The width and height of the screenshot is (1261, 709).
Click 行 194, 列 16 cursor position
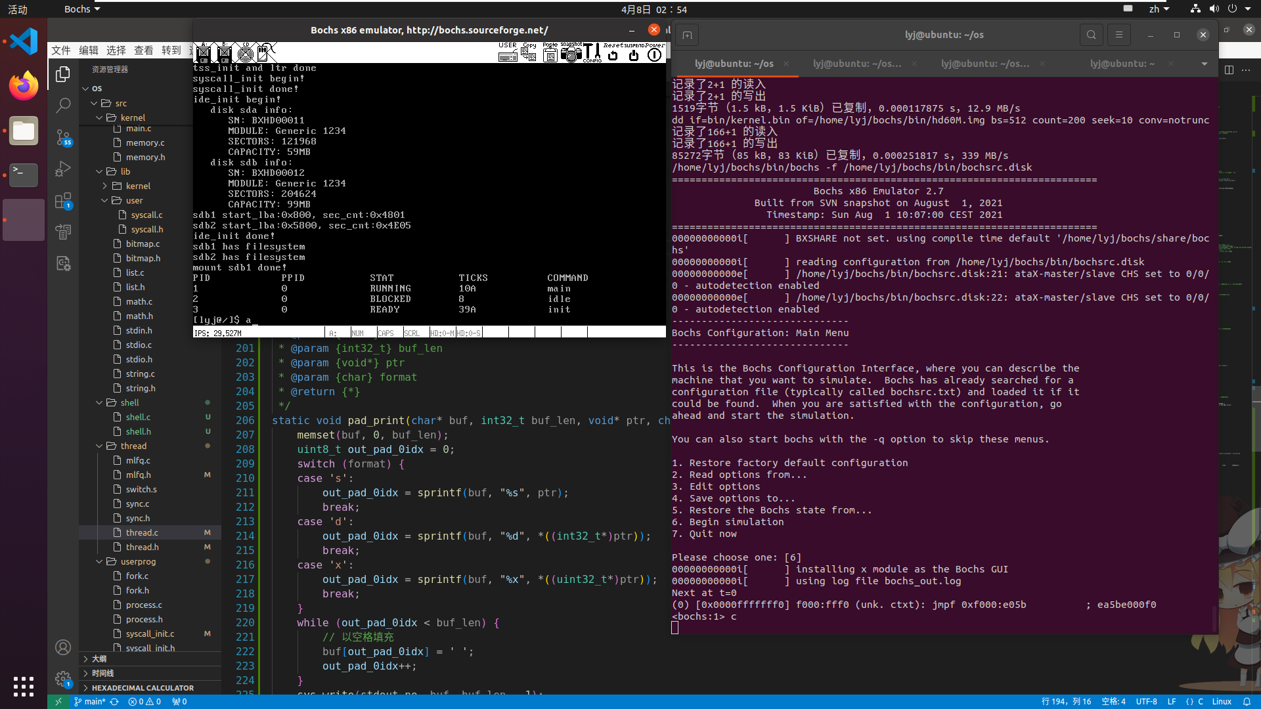click(x=1066, y=701)
